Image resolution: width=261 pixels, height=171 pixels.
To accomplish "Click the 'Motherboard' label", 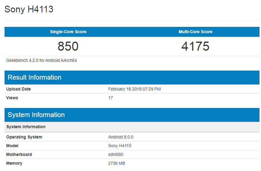I will (19, 154).
